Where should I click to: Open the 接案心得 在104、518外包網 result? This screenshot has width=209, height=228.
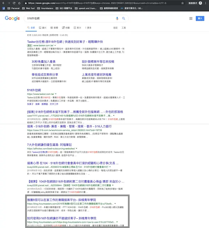(x=73, y=163)
